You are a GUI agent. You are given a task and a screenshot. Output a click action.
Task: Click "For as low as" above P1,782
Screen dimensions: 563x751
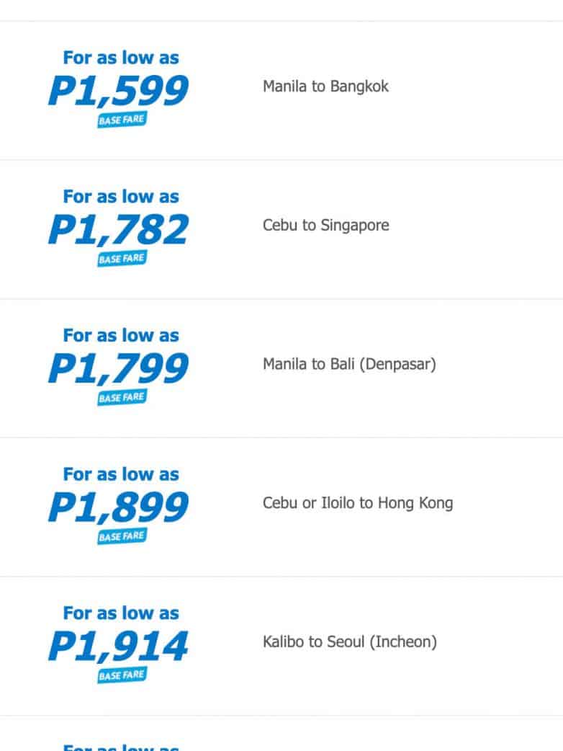point(121,197)
